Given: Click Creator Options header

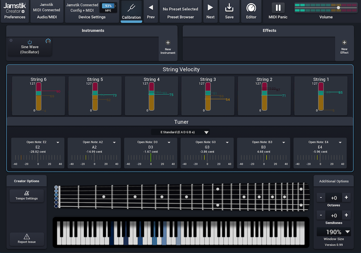Looking at the screenshot, I should click(x=26, y=181).
